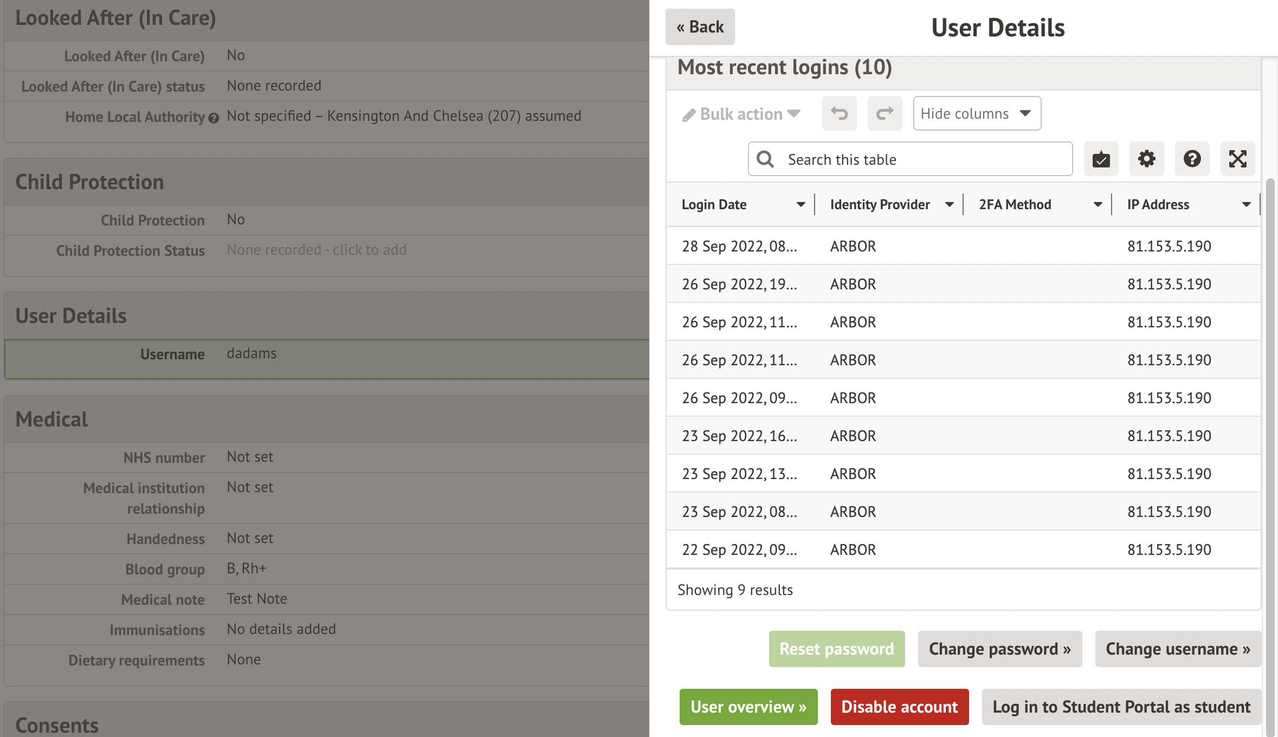Click the Back button
Image resolution: width=1278 pixels, height=737 pixels.
[700, 27]
